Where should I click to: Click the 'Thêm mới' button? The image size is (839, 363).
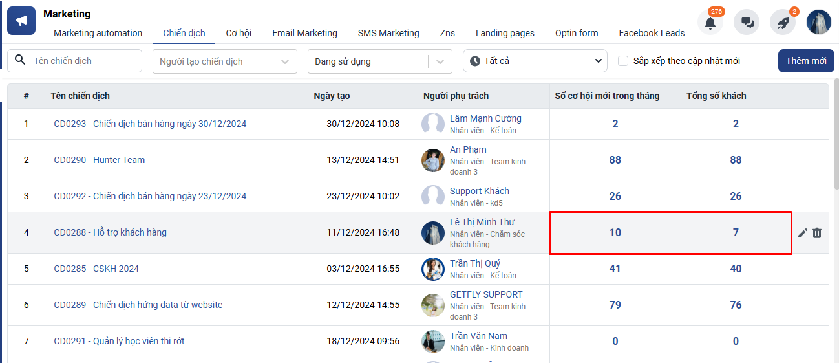tap(805, 61)
